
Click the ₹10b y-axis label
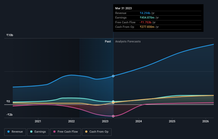[10, 35]
